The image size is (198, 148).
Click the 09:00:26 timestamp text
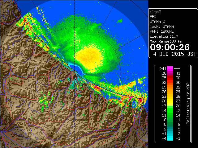(170, 47)
